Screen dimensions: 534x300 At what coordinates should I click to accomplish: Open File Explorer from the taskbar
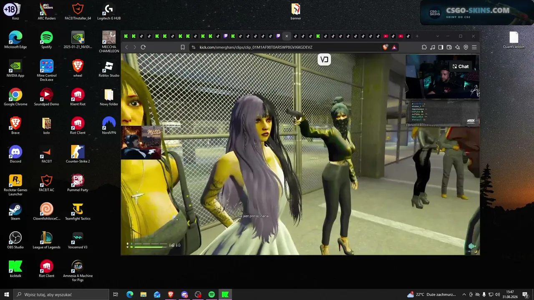143,295
